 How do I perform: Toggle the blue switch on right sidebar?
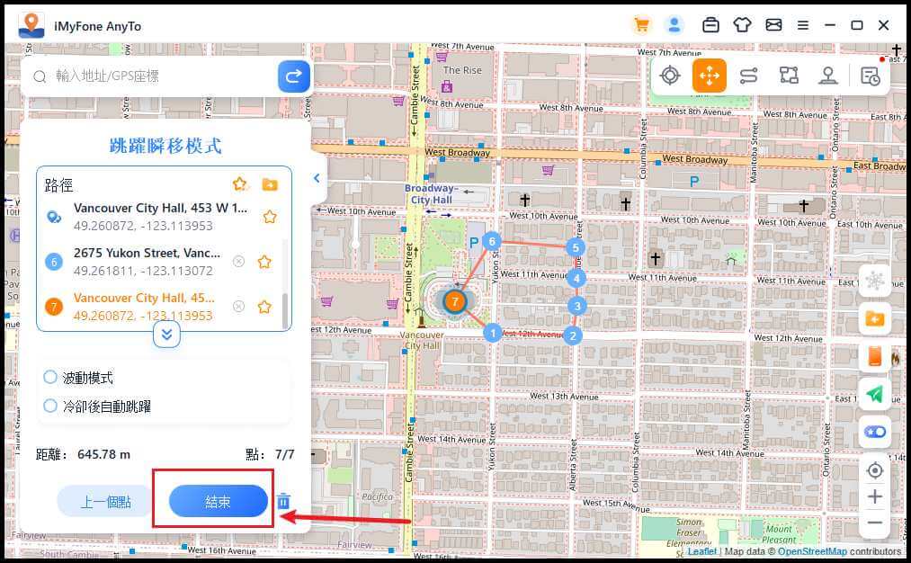point(875,432)
